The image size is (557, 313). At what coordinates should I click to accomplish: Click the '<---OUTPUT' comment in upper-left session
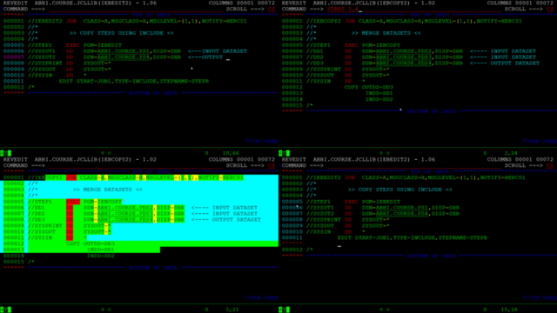(x=205, y=57)
